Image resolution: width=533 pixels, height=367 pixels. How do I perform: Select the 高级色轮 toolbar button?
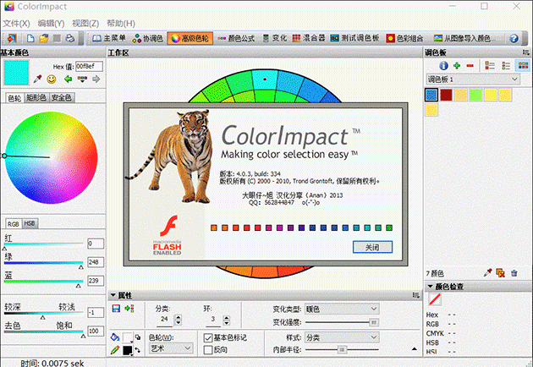point(190,38)
